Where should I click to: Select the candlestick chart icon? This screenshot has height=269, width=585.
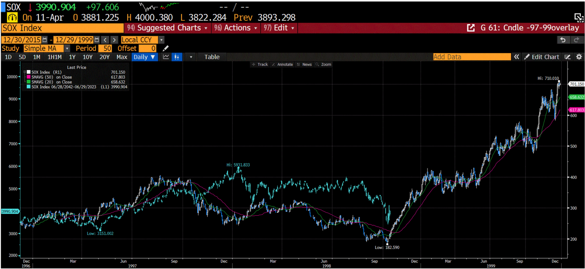coord(176,57)
